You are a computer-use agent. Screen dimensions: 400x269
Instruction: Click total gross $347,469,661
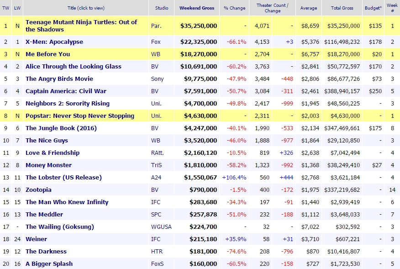pyautogui.click(x=342, y=128)
